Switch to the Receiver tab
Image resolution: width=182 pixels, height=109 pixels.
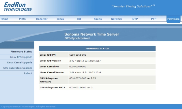pyautogui.click(x=42, y=19)
